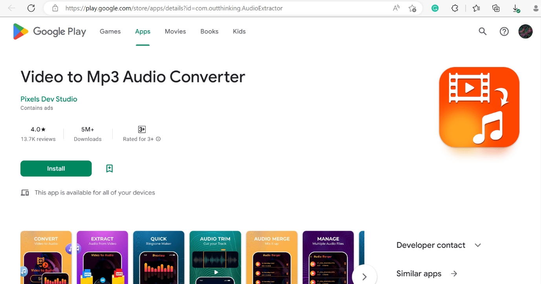Click the 5M+ Downloads text
Viewport: 541px width, 284px height.
(88, 134)
